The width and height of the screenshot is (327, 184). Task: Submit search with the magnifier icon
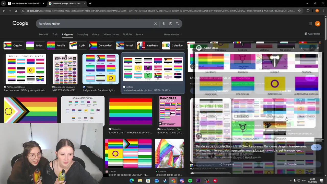[177, 24]
